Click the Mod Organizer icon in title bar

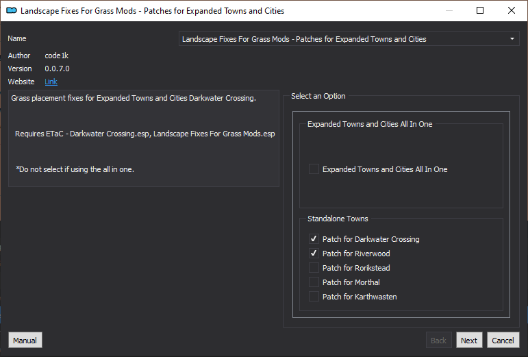[12, 11]
